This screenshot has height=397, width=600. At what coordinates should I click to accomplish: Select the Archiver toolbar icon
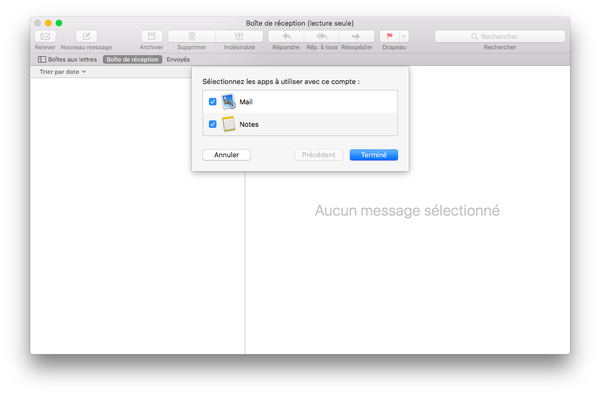point(152,36)
